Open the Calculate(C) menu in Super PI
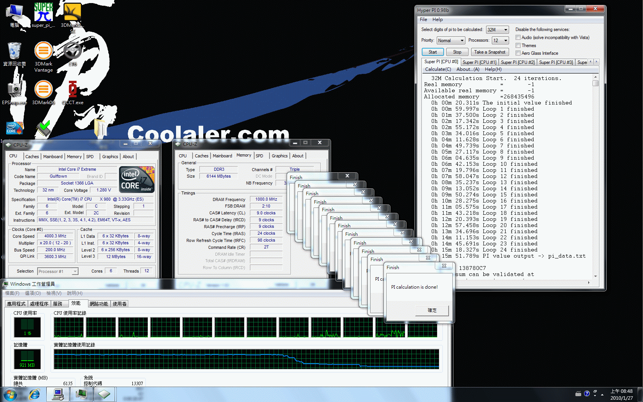The width and height of the screenshot is (643, 402). [x=438, y=69]
